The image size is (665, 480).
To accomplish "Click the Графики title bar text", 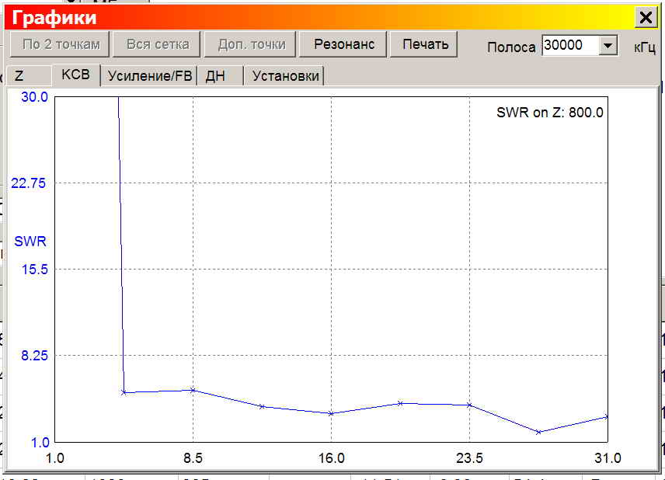I will pyautogui.click(x=54, y=18).
